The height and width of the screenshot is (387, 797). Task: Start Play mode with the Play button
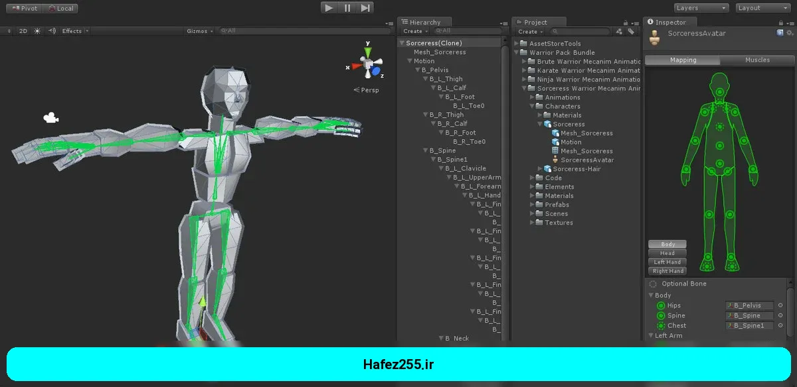329,8
